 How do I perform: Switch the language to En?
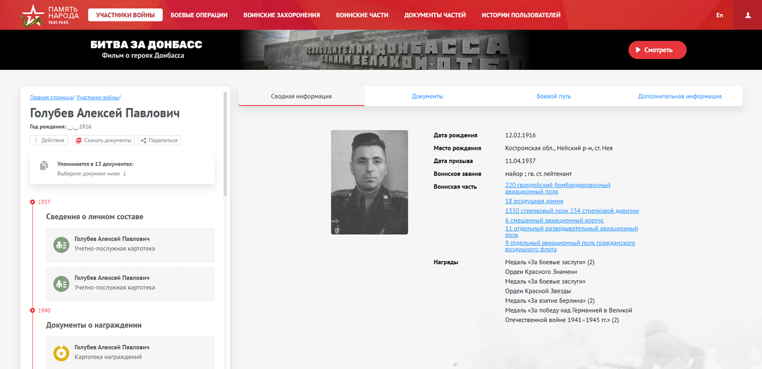(x=719, y=15)
